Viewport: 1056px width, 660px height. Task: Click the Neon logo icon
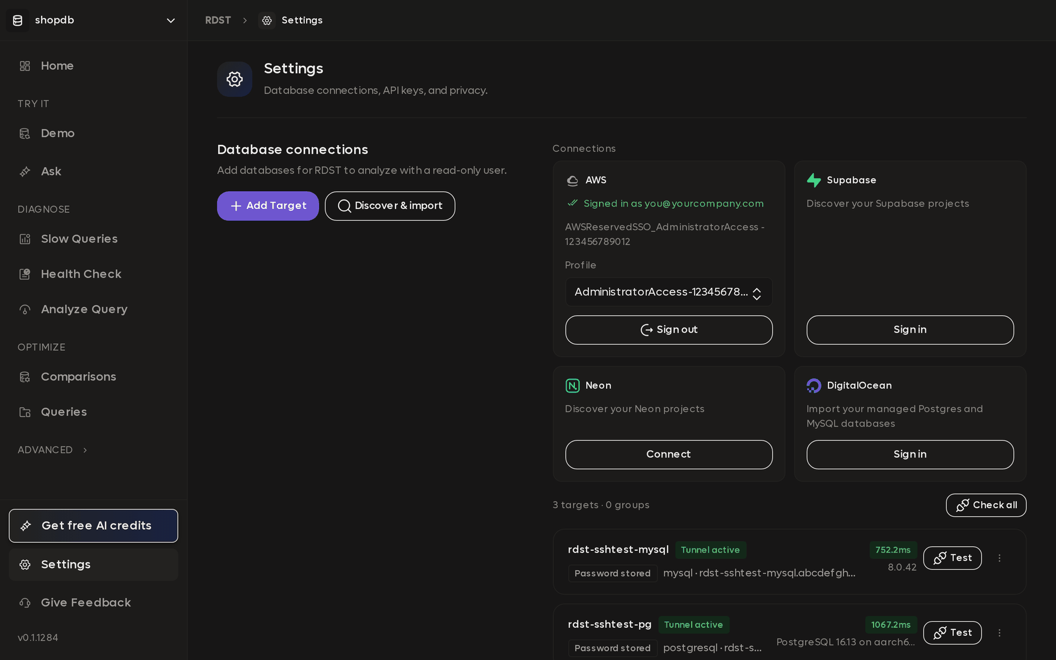[x=573, y=385]
